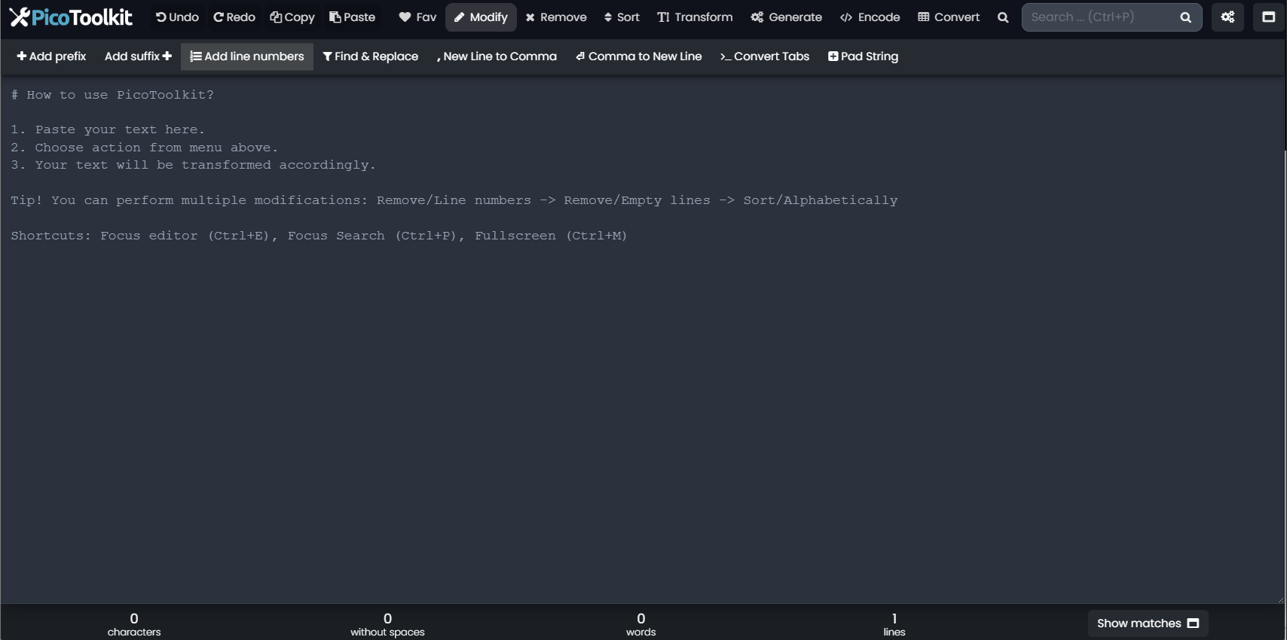This screenshot has height=640, width=1287.
Task: Click the '2. Choose action from menu above.' line
Action: 145,148
